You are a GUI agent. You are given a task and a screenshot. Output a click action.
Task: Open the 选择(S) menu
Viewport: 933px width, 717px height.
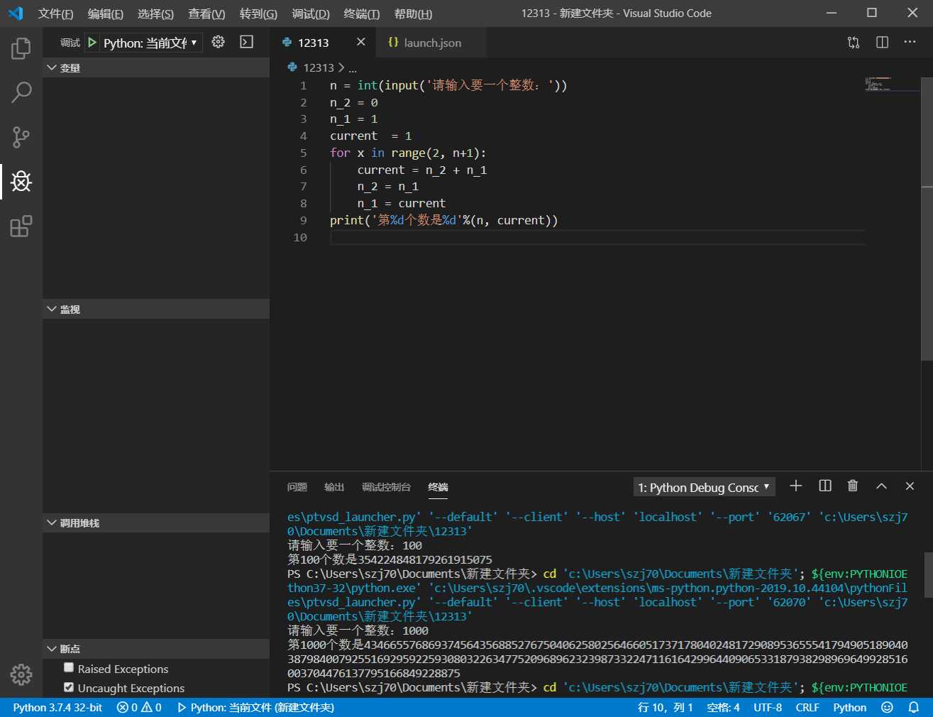[x=155, y=13]
